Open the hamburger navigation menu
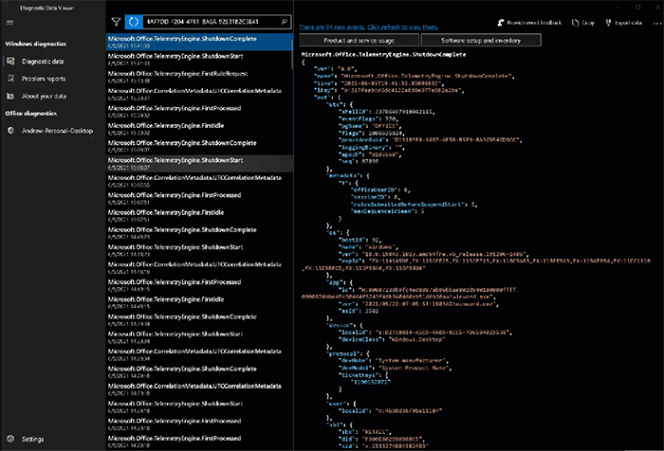Screen dimensions: 664x451 10,23
